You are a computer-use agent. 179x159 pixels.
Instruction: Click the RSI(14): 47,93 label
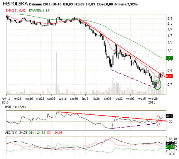[15, 107]
